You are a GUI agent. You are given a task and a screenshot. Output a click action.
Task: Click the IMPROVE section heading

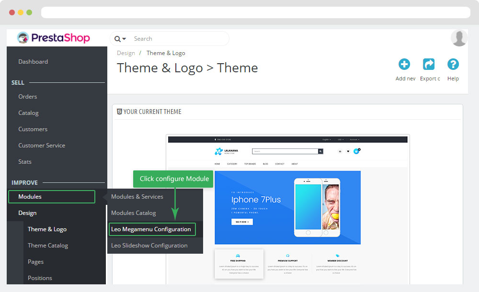[x=24, y=183]
